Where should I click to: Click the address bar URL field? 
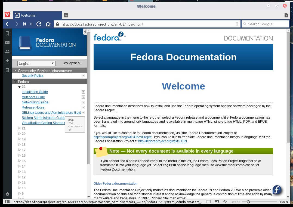point(148,24)
